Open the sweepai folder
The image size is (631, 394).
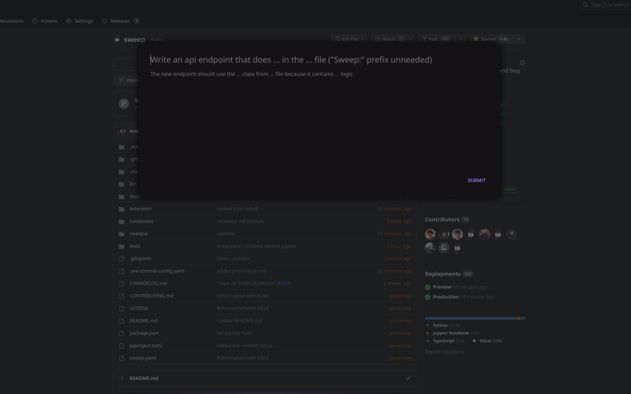pyautogui.click(x=139, y=233)
